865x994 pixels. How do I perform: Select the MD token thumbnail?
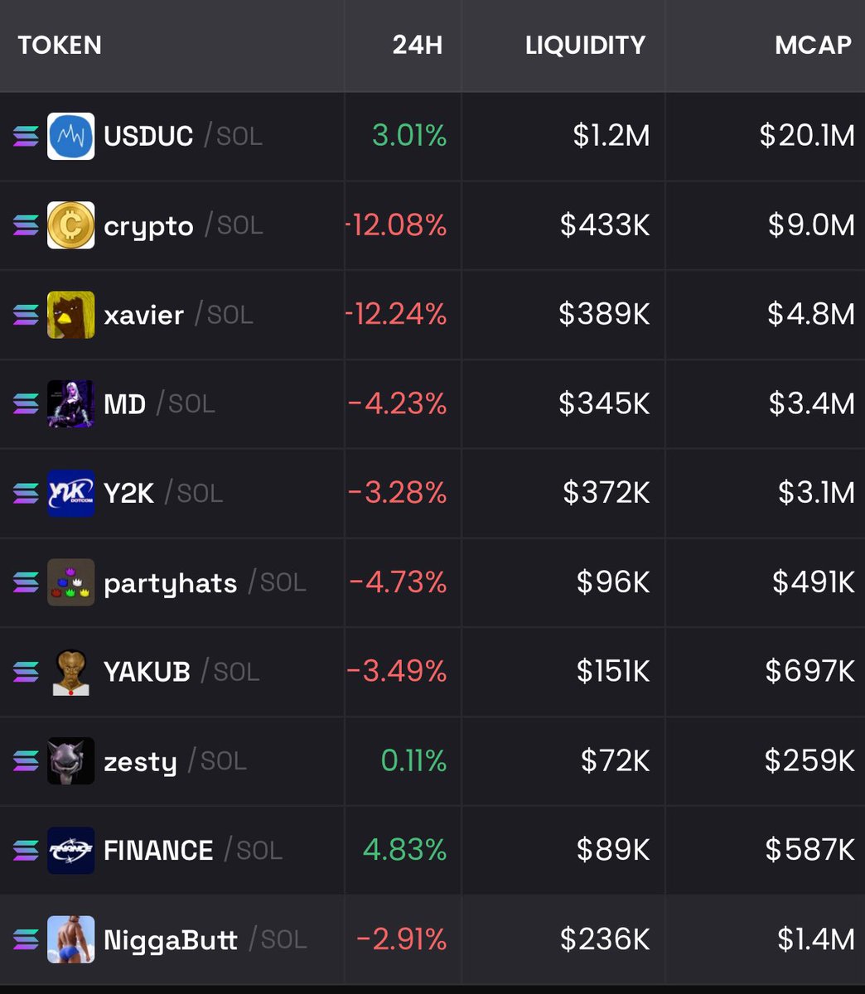pos(70,404)
